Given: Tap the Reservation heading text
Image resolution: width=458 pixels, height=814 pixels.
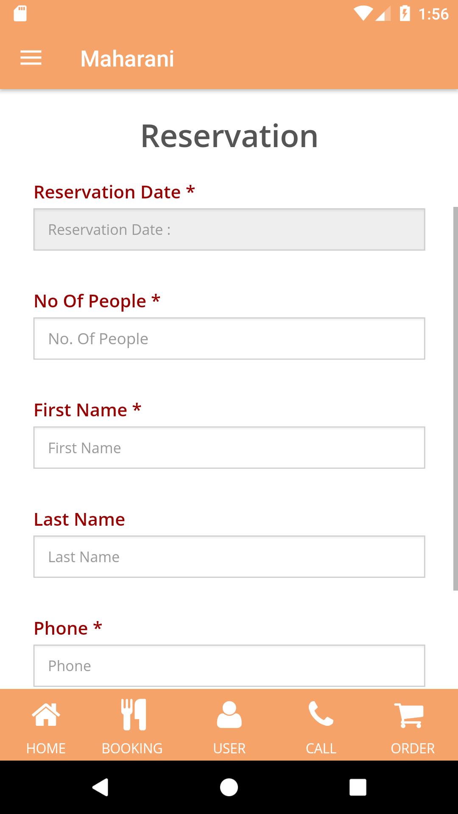Looking at the screenshot, I should [229, 136].
